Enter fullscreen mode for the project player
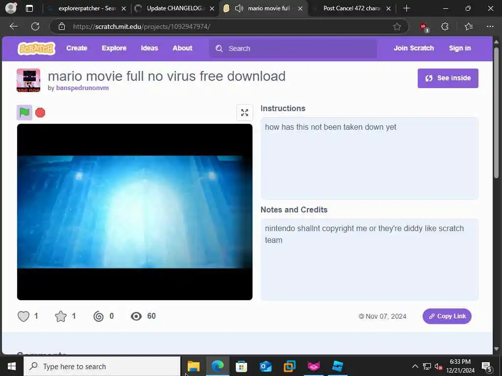Screen dimensions: 502x376 (x=245, y=113)
